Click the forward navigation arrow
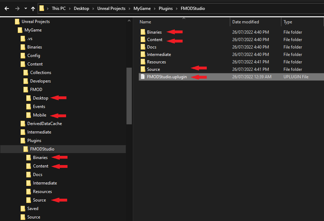The height and width of the screenshot is (221, 324). tap(17, 8)
